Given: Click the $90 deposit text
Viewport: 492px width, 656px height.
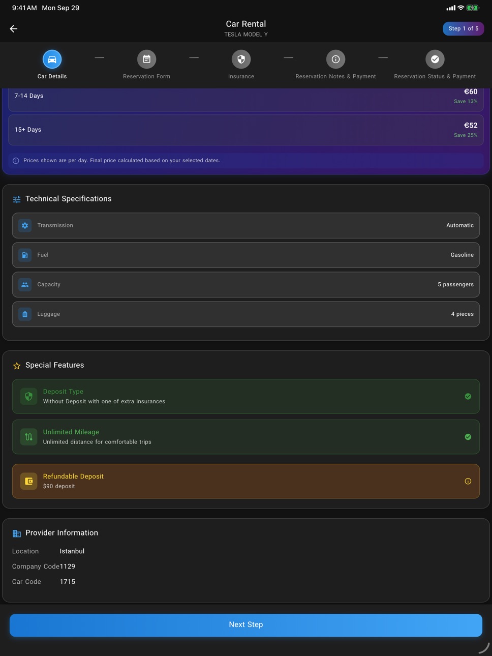Looking at the screenshot, I should pos(59,486).
